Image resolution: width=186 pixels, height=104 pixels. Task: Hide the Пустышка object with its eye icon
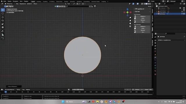[x=182, y=12]
